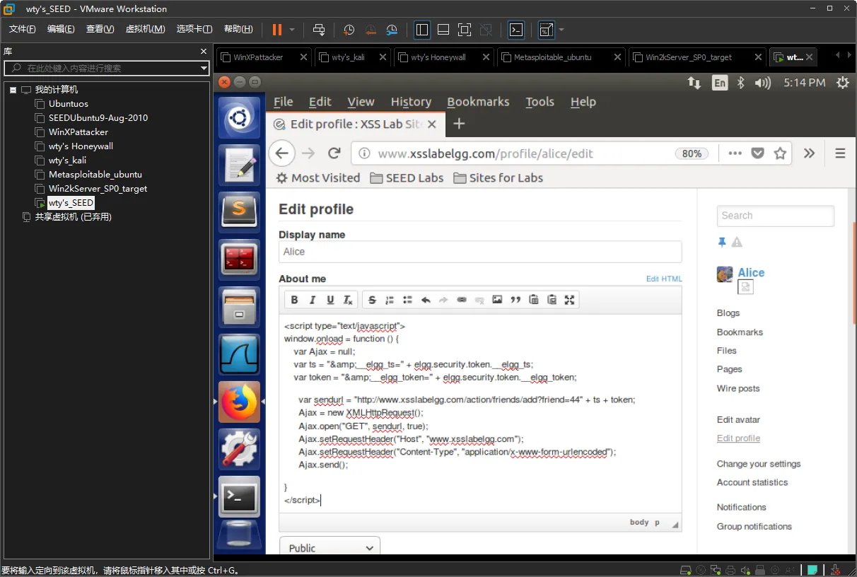Insert a link with the editor link icon
Image resolution: width=857 pixels, height=577 pixels.
pos(462,300)
